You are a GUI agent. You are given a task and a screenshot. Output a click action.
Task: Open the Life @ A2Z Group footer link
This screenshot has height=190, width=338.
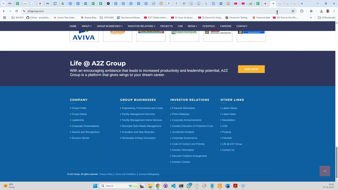pos(232,144)
